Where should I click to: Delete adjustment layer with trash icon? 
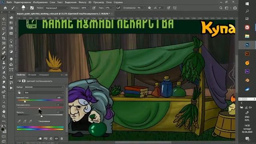tap(62, 139)
